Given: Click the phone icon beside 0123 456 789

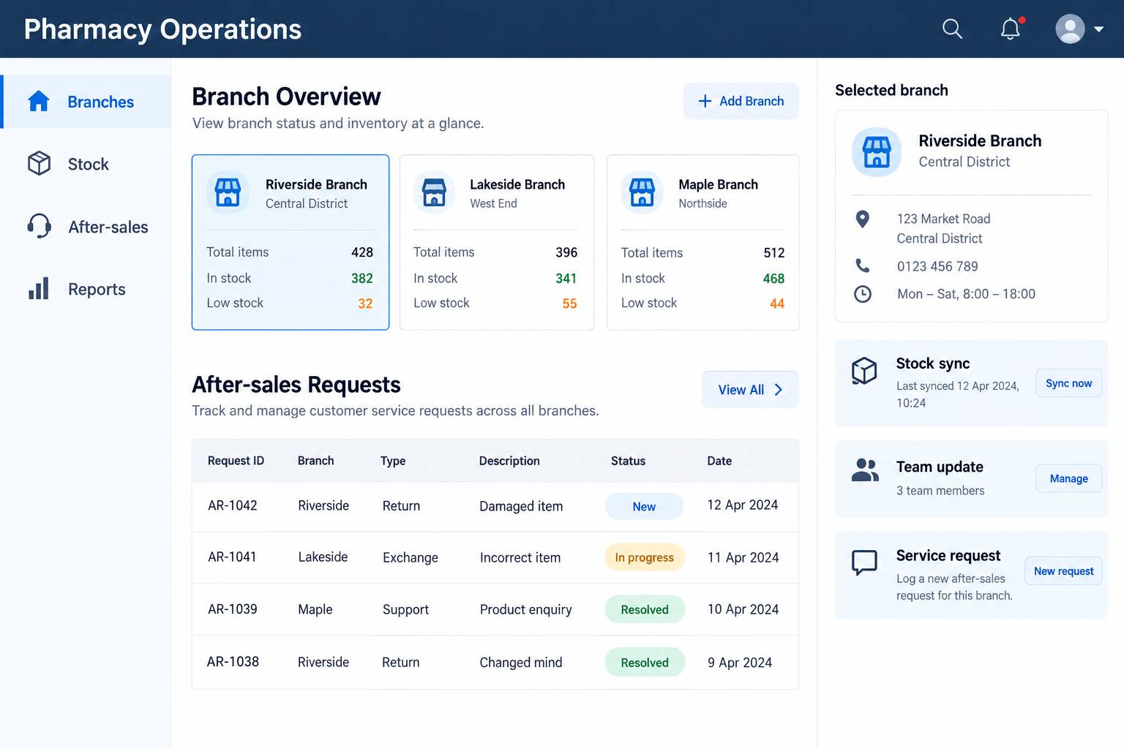Looking at the screenshot, I should click(x=863, y=266).
